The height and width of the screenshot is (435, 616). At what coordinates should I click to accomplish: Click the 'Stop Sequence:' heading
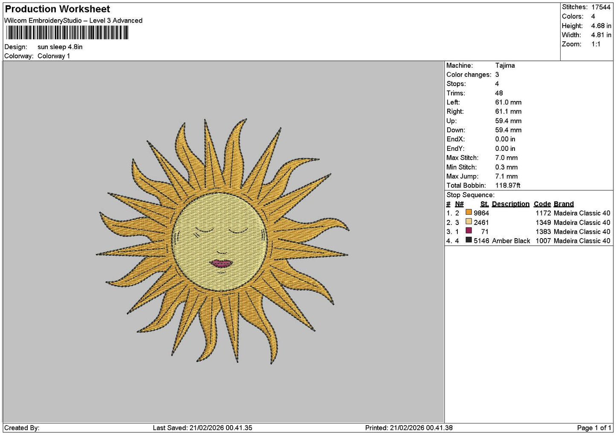471,195
